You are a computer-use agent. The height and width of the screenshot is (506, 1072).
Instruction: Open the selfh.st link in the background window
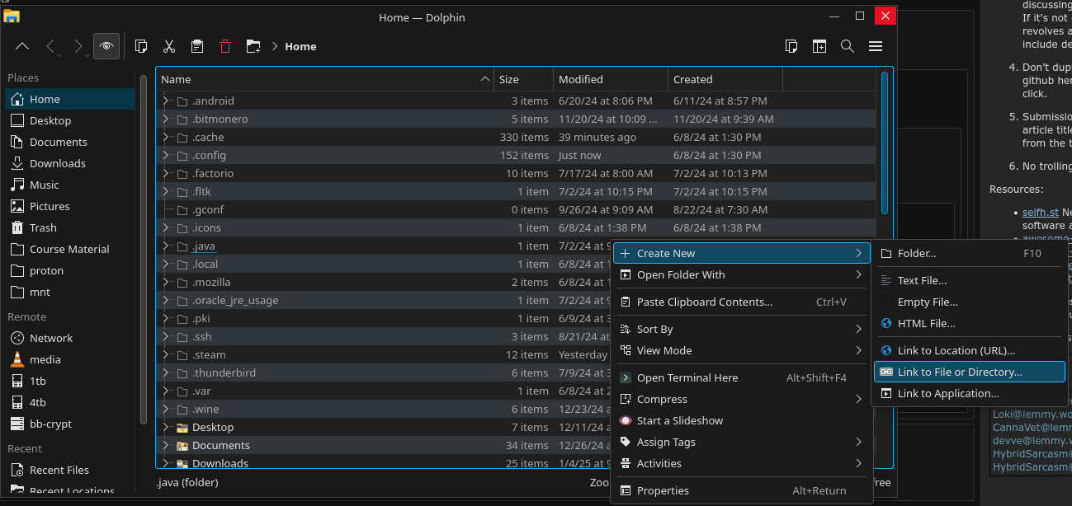coord(1040,212)
